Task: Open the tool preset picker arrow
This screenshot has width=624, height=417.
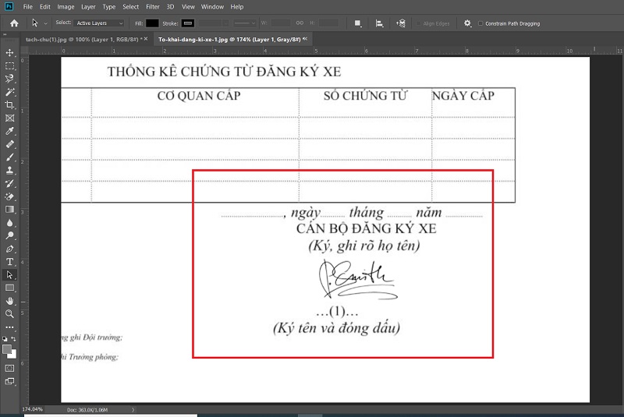Action: click(x=45, y=23)
